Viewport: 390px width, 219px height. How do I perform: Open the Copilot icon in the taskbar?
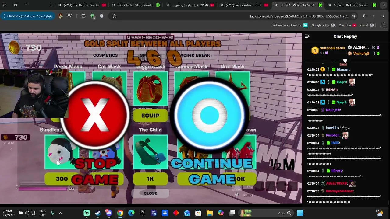coord(221,213)
